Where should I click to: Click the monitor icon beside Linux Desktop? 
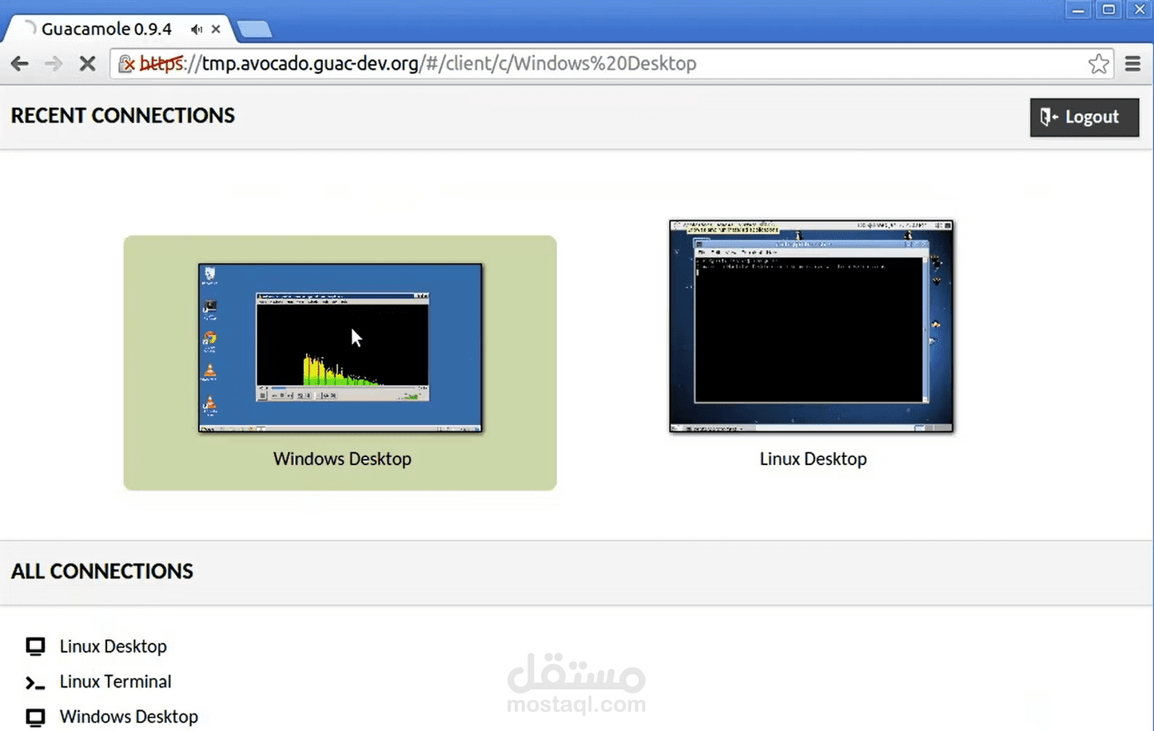pyautogui.click(x=35, y=646)
